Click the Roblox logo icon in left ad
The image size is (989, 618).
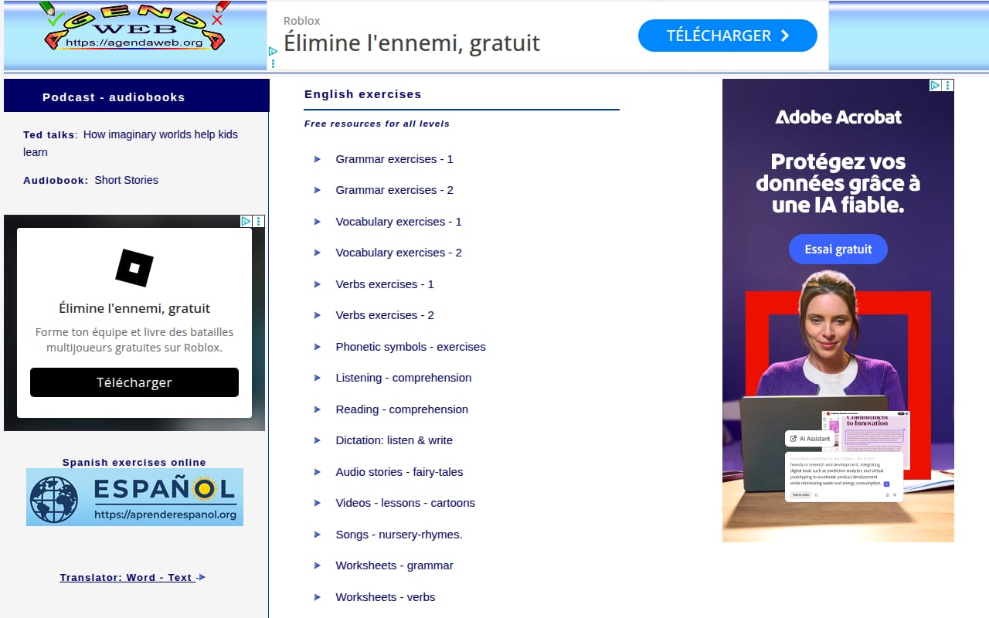[134, 268]
